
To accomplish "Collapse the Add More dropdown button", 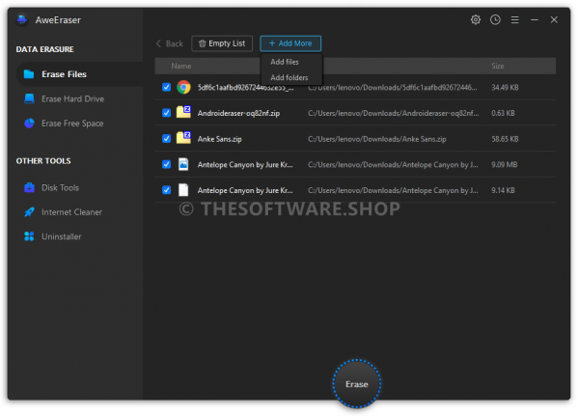I will (290, 43).
